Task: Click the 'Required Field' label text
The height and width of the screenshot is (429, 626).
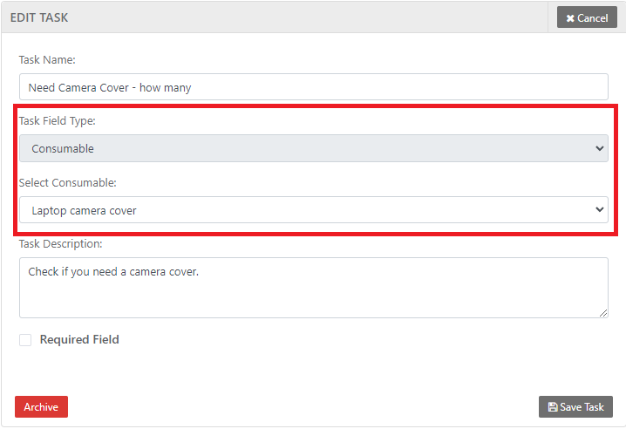Action: (x=79, y=340)
